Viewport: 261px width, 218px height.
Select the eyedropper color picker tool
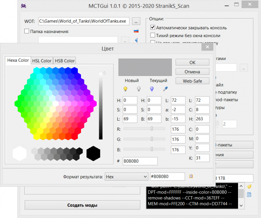point(165,89)
